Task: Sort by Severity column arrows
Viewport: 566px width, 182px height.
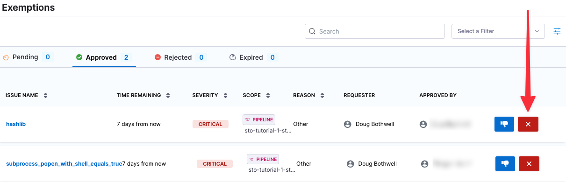Action: click(x=225, y=95)
